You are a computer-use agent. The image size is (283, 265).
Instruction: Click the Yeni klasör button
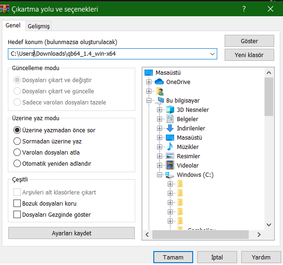pos(249,55)
